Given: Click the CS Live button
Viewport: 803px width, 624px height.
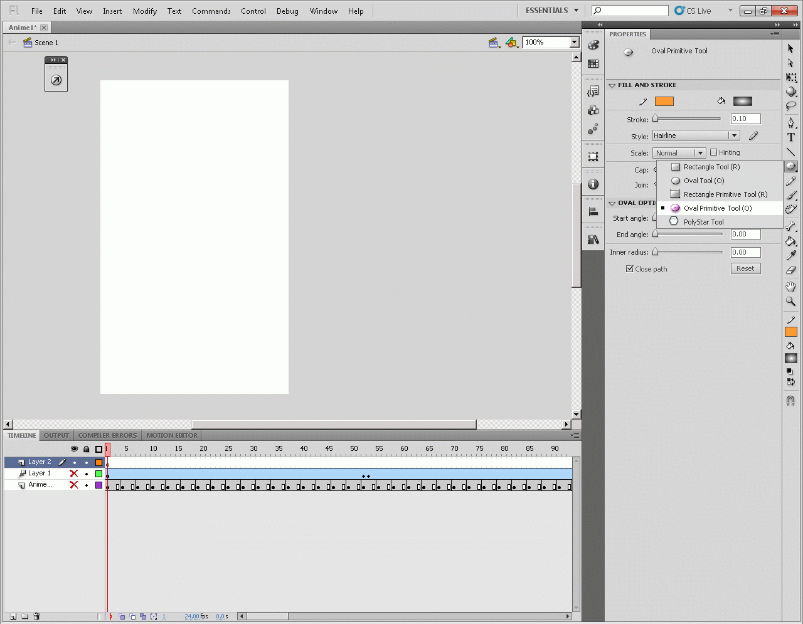Looking at the screenshot, I should click(x=693, y=11).
